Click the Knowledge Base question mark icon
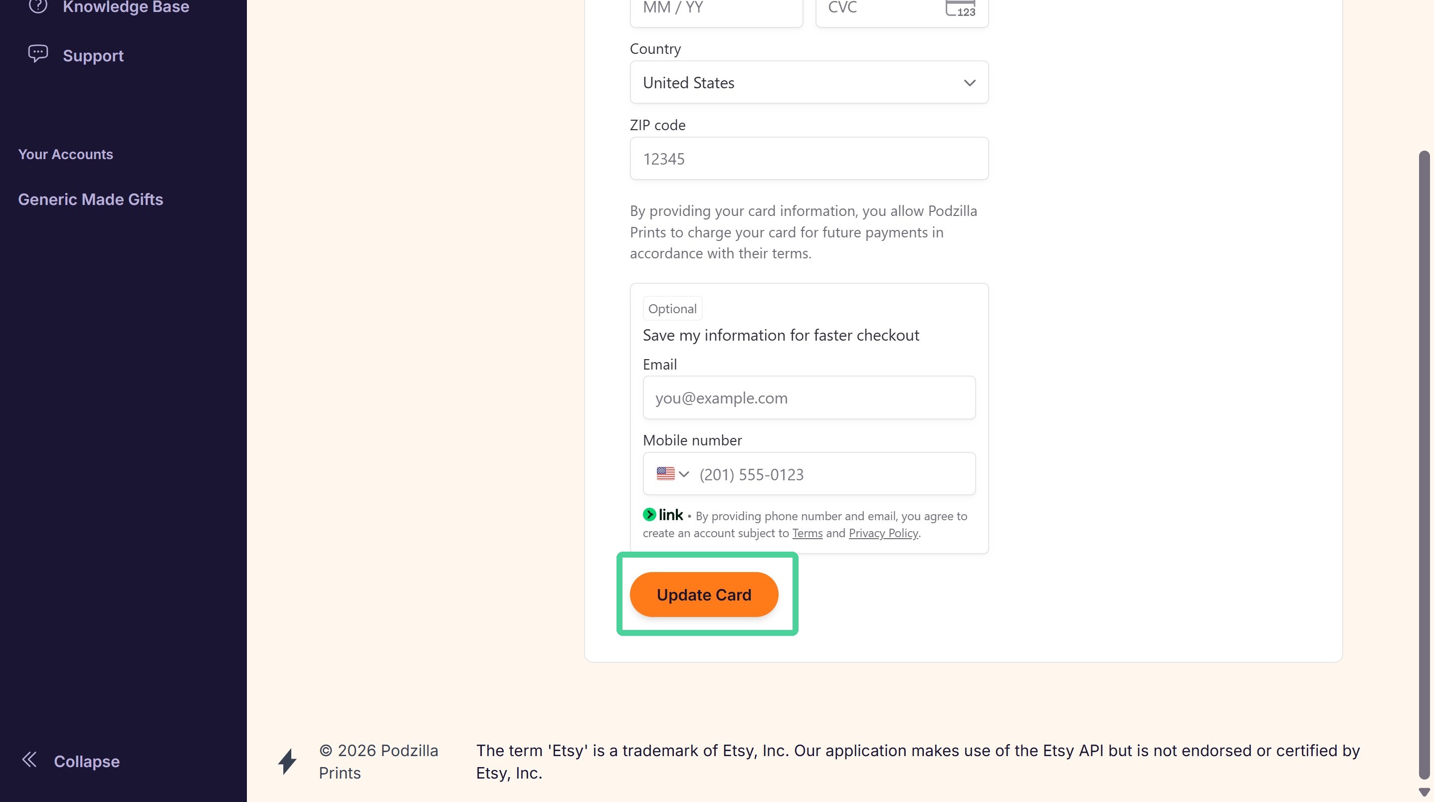The image size is (1434, 802). pos(38,5)
